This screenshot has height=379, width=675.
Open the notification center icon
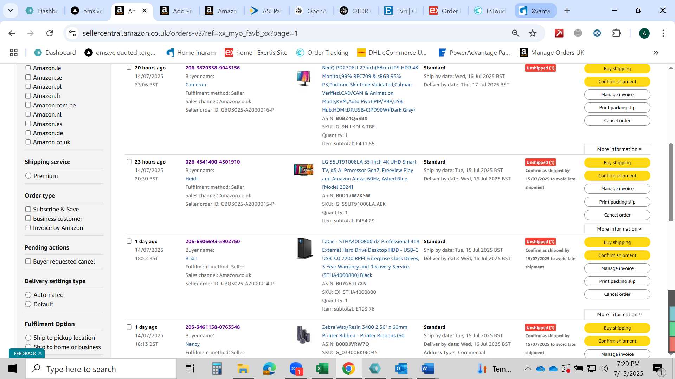tap(658, 369)
